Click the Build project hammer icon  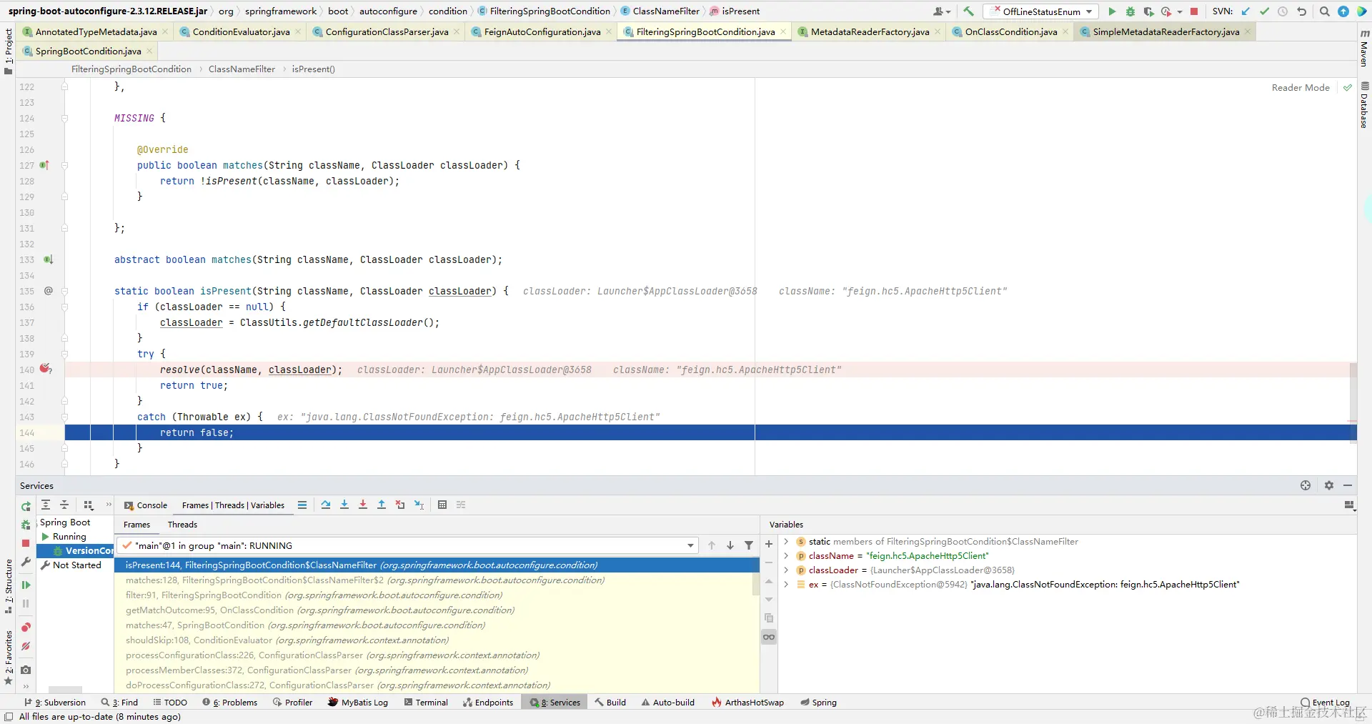968,11
